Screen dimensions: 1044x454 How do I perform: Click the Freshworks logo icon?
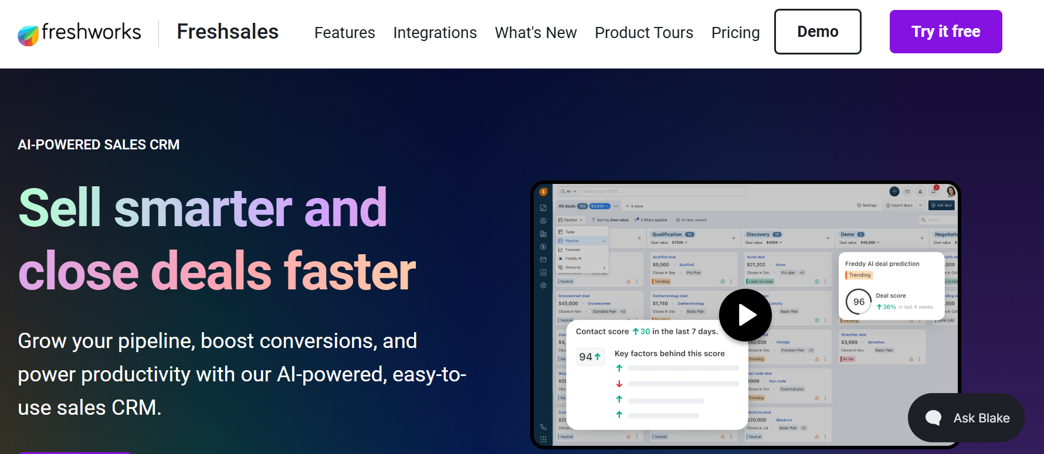[x=28, y=35]
